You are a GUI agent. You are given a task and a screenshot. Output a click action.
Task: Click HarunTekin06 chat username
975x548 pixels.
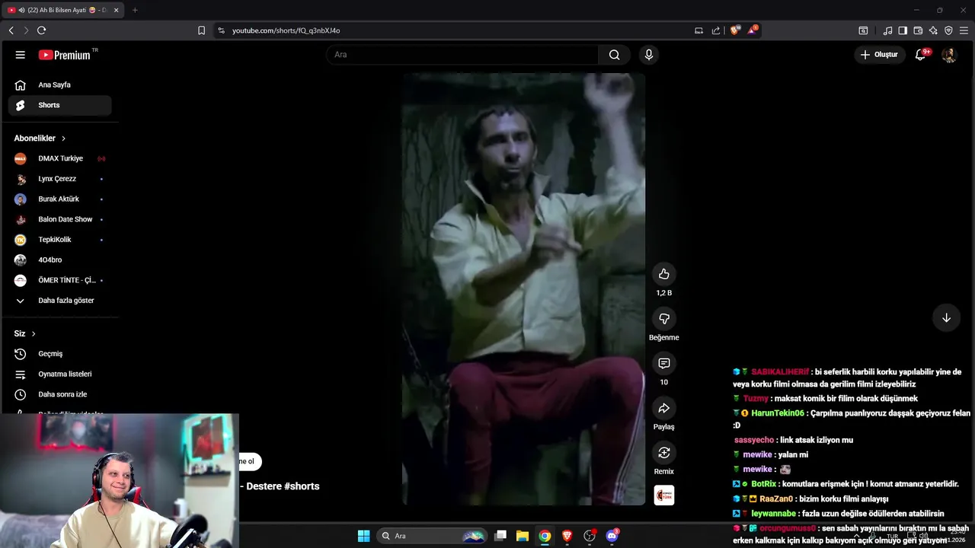click(x=778, y=413)
